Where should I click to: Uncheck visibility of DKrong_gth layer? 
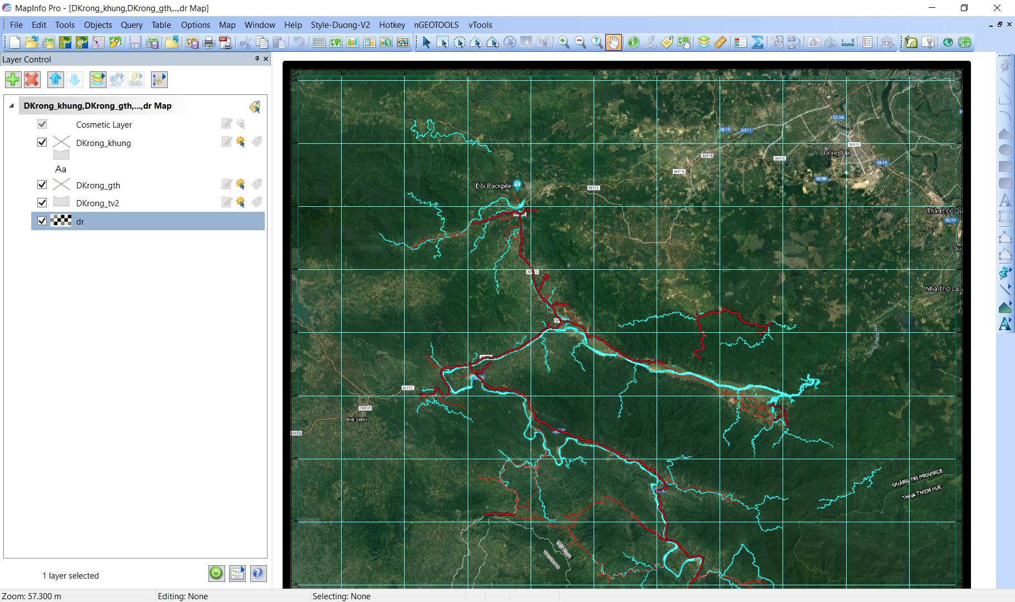pos(42,185)
